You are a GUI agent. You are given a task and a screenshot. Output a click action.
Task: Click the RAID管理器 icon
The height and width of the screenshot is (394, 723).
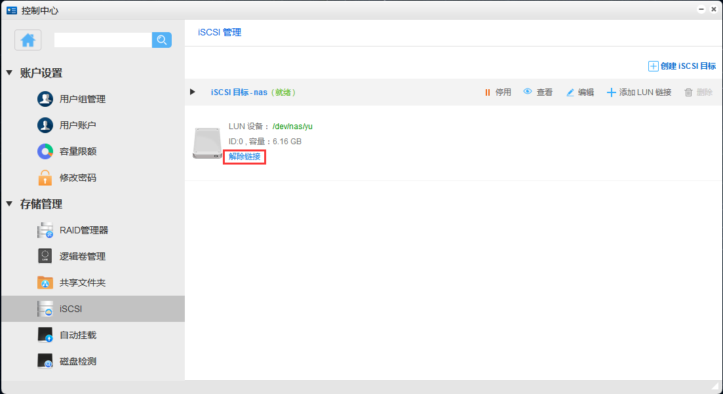pos(45,230)
